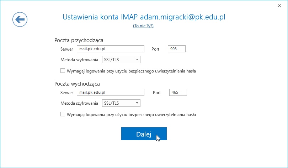288x168 pixels.
Task: Click the "Port" label for outgoing mail
Action: pos(157,92)
